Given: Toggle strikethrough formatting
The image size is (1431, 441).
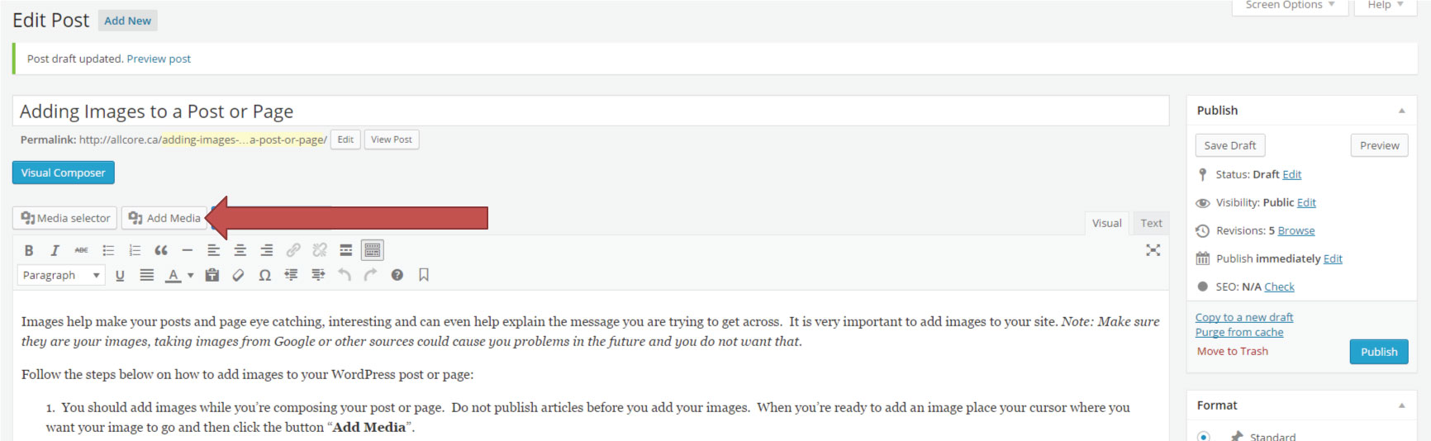Looking at the screenshot, I should click(x=81, y=250).
